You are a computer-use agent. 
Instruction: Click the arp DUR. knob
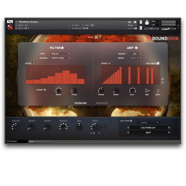point(132,91)
